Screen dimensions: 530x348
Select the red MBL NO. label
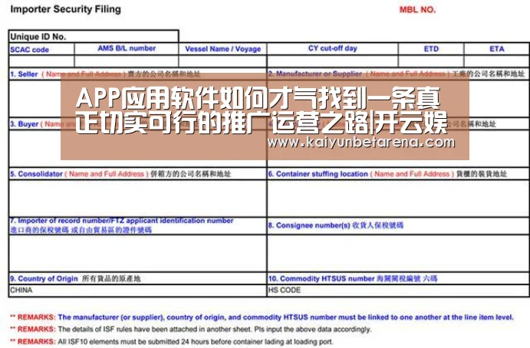[417, 9]
